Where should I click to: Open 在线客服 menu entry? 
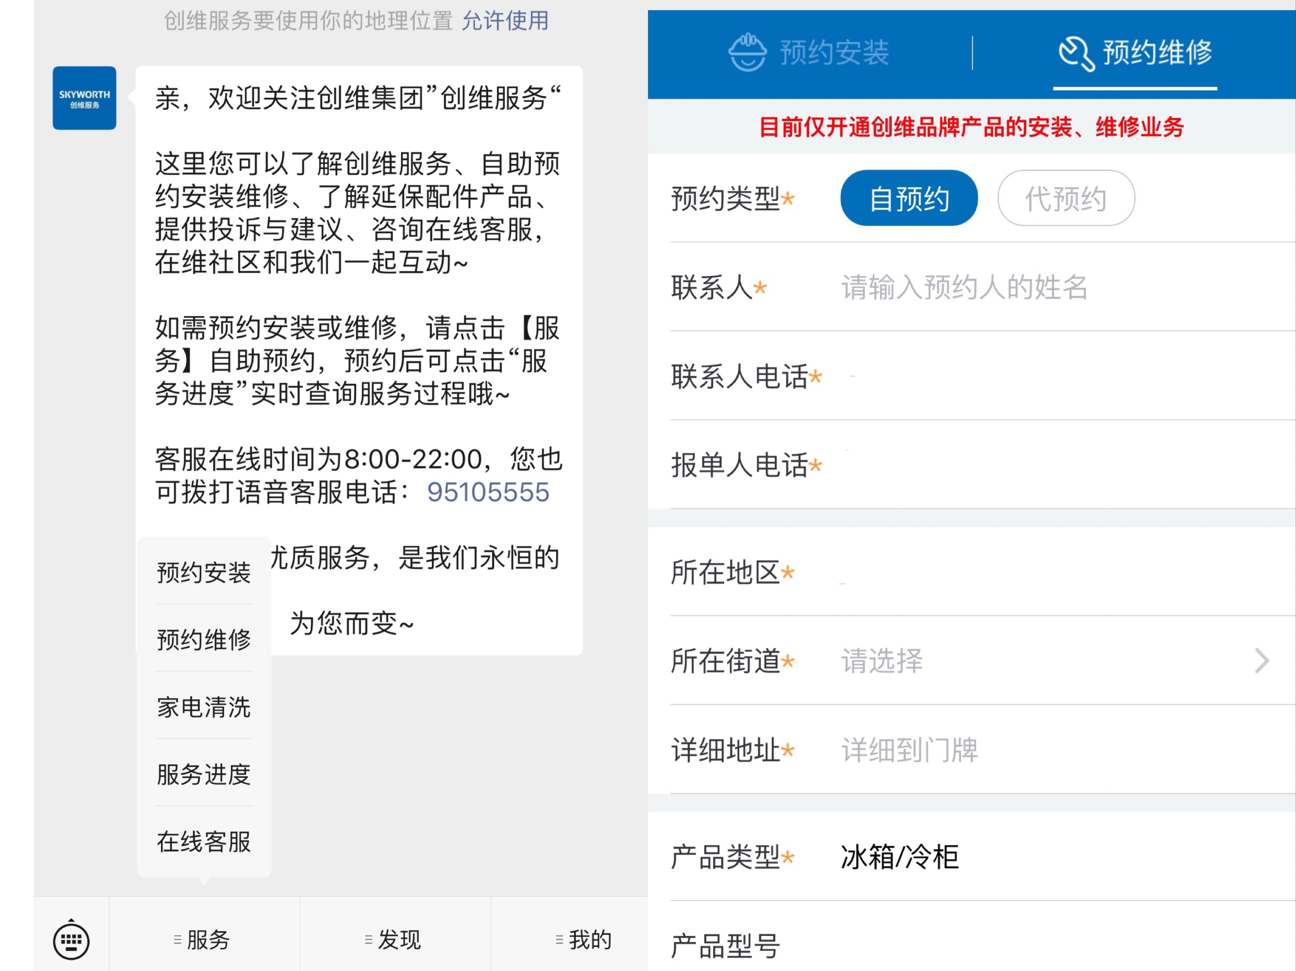click(x=203, y=842)
